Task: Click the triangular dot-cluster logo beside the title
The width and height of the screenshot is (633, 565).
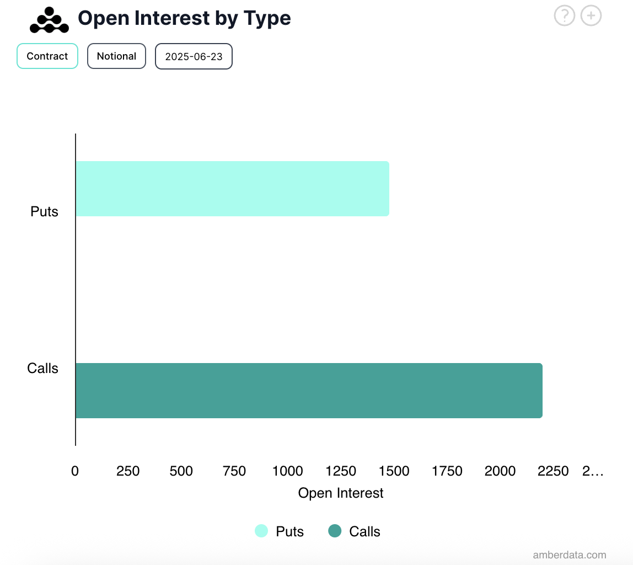Action: [x=49, y=20]
